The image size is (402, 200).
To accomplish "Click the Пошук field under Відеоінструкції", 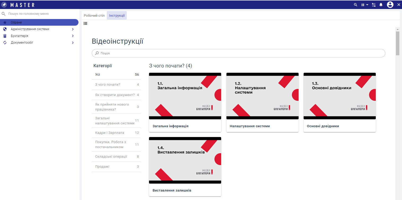I will point(239,53).
